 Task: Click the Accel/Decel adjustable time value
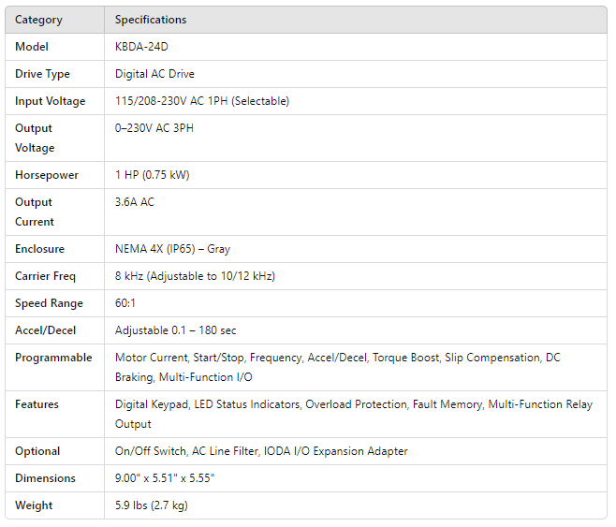coord(175,330)
